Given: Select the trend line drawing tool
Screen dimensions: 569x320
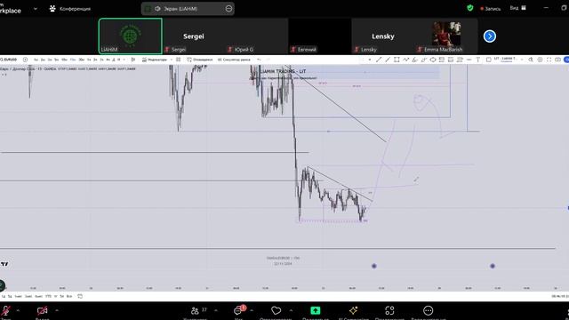Looking at the screenshot, I should point(379,60).
